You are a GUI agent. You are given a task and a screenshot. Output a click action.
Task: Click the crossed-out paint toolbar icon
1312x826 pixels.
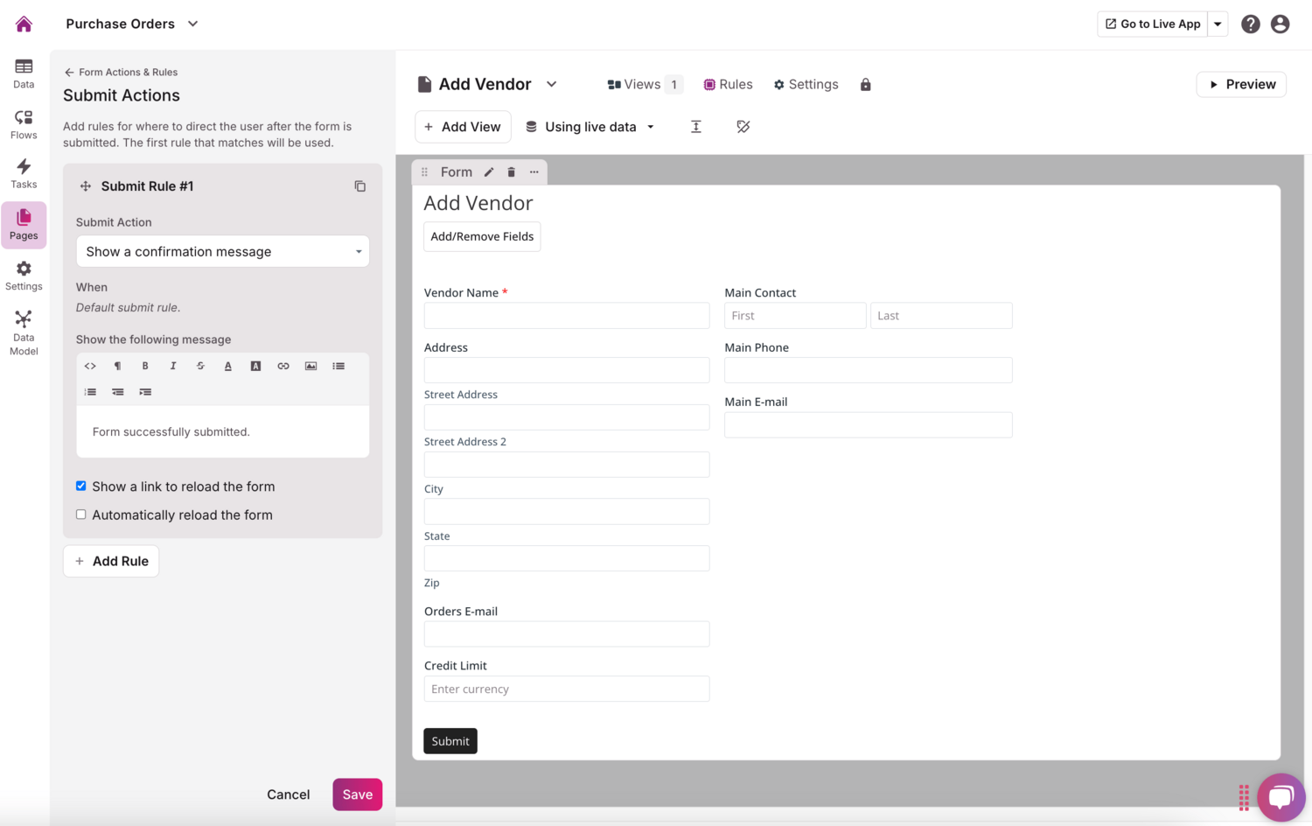pyautogui.click(x=743, y=127)
